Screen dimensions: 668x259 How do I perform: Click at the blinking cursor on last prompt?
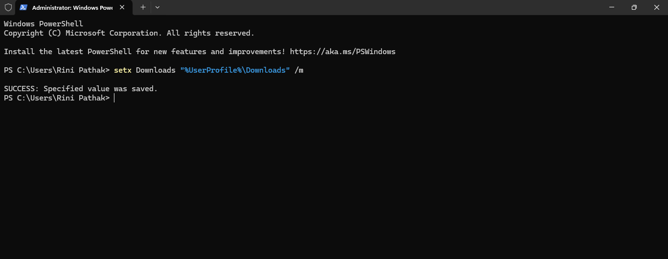[114, 98]
